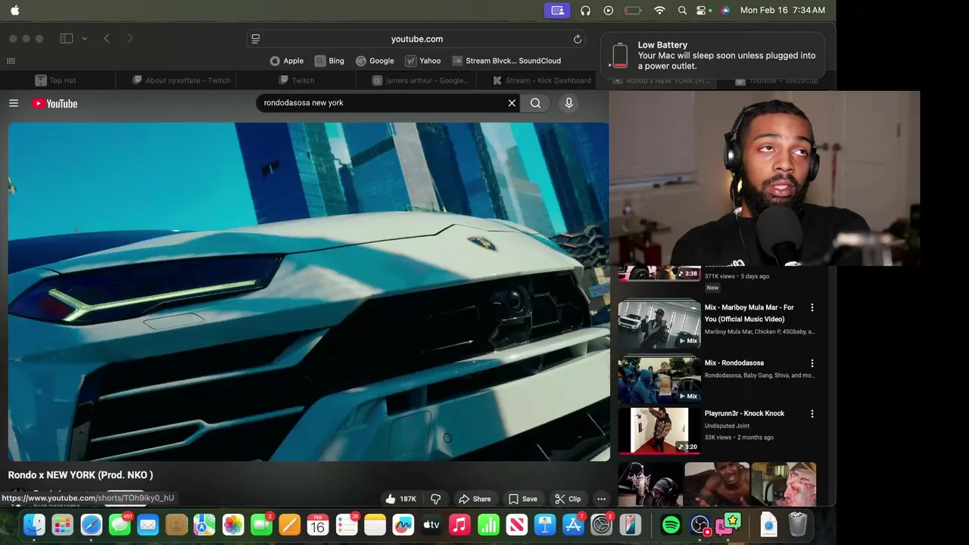The height and width of the screenshot is (545, 969).
Task: Open OBS from the Dock
Action: point(700,525)
